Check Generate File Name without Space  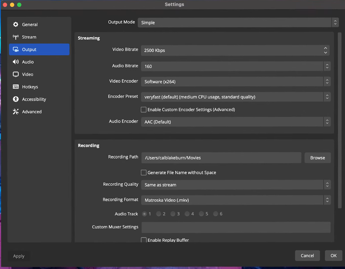[144, 172]
